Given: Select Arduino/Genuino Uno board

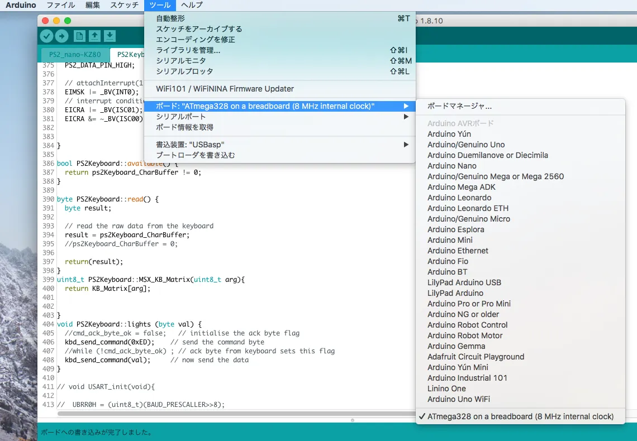Looking at the screenshot, I should tap(520, 145).
